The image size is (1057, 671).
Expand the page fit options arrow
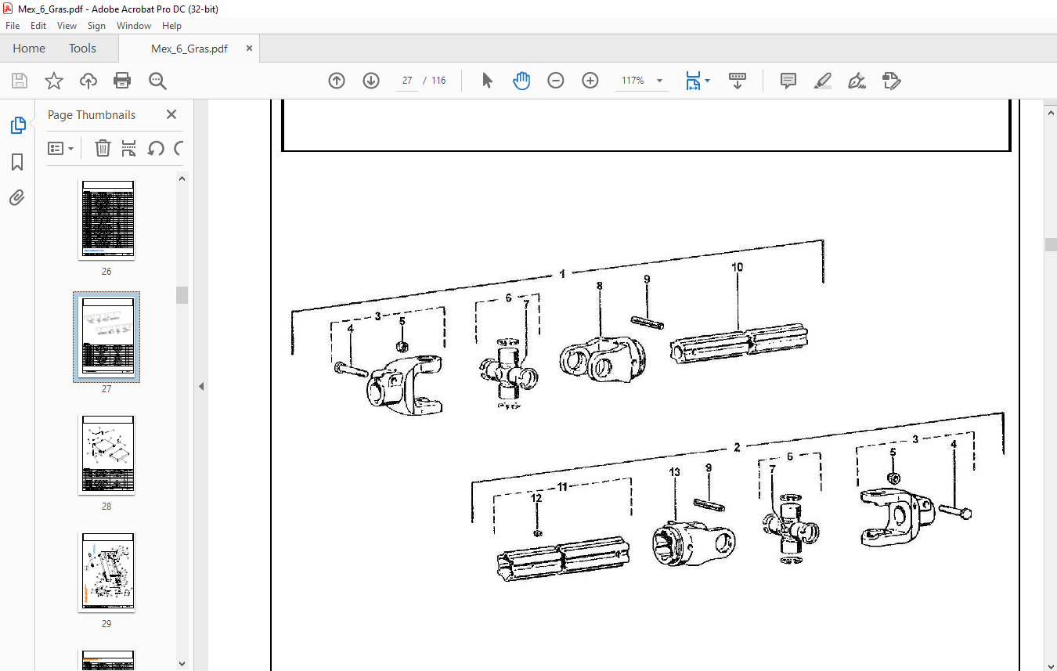pyautogui.click(x=708, y=81)
